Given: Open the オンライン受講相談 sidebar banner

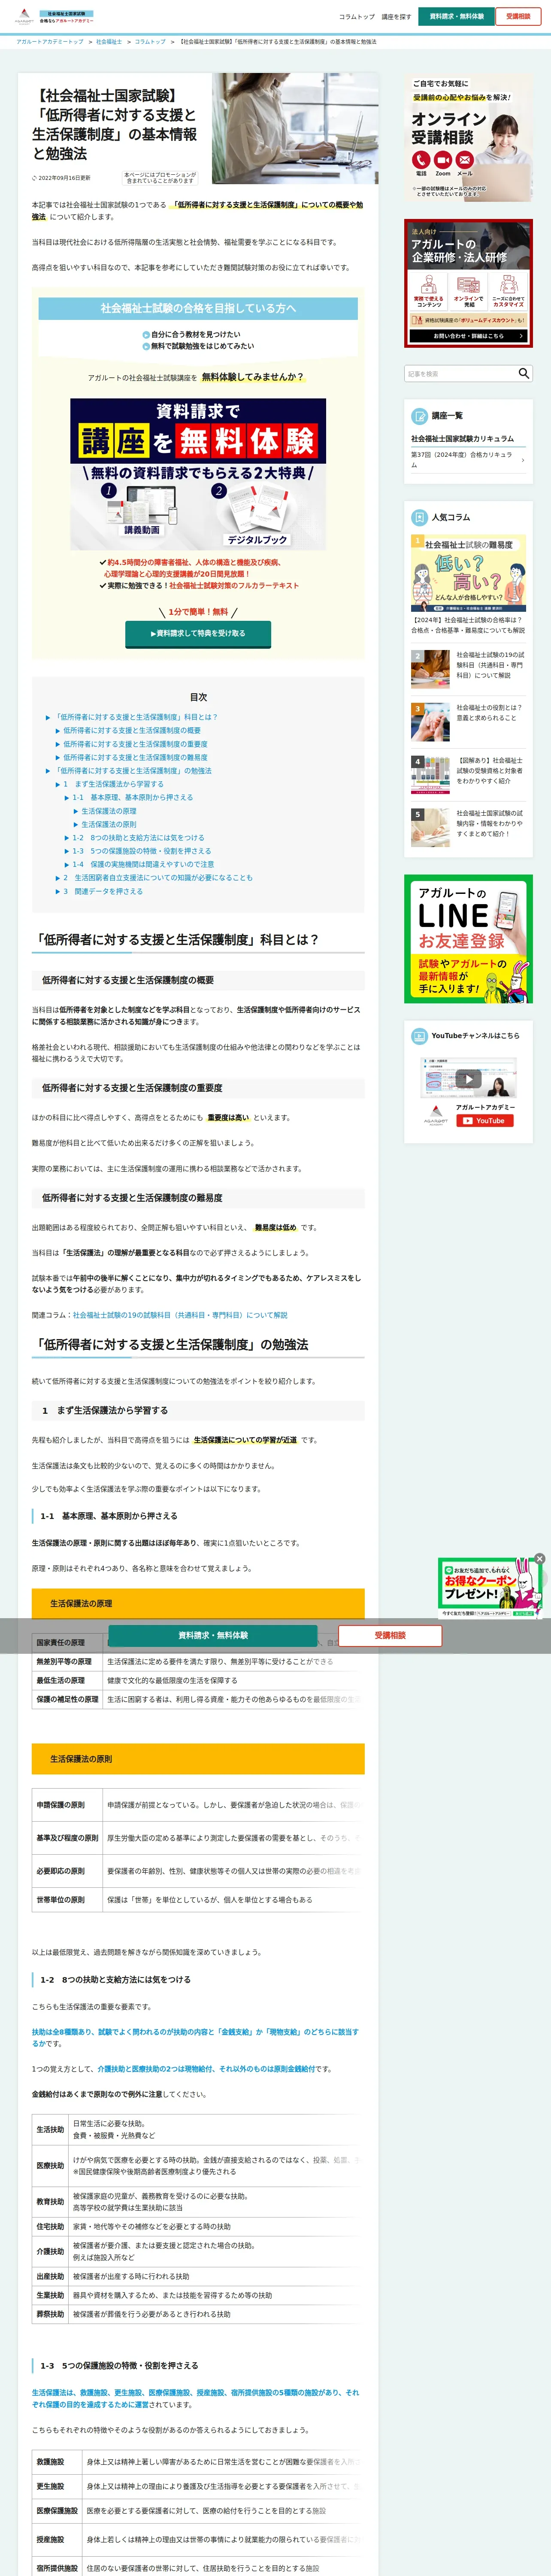Looking at the screenshot, I should 468,138.
